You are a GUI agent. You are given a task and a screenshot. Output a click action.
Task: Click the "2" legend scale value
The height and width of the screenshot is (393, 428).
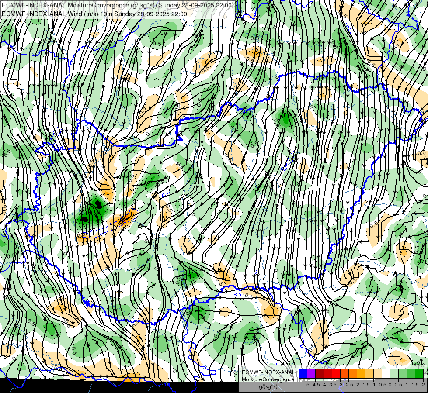point(423,385)
